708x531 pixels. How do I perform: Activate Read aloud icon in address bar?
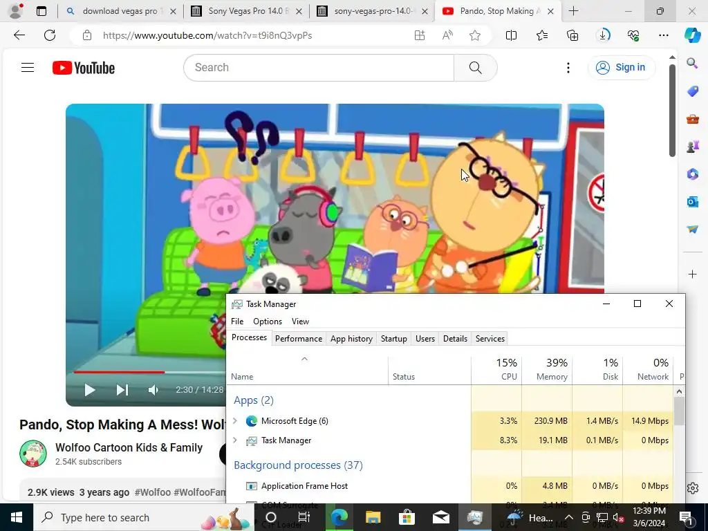coord(447,35)
